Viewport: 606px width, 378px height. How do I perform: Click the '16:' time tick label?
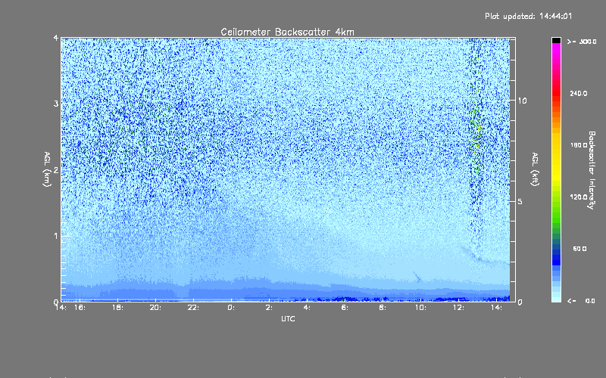click(x=80, y=308)
